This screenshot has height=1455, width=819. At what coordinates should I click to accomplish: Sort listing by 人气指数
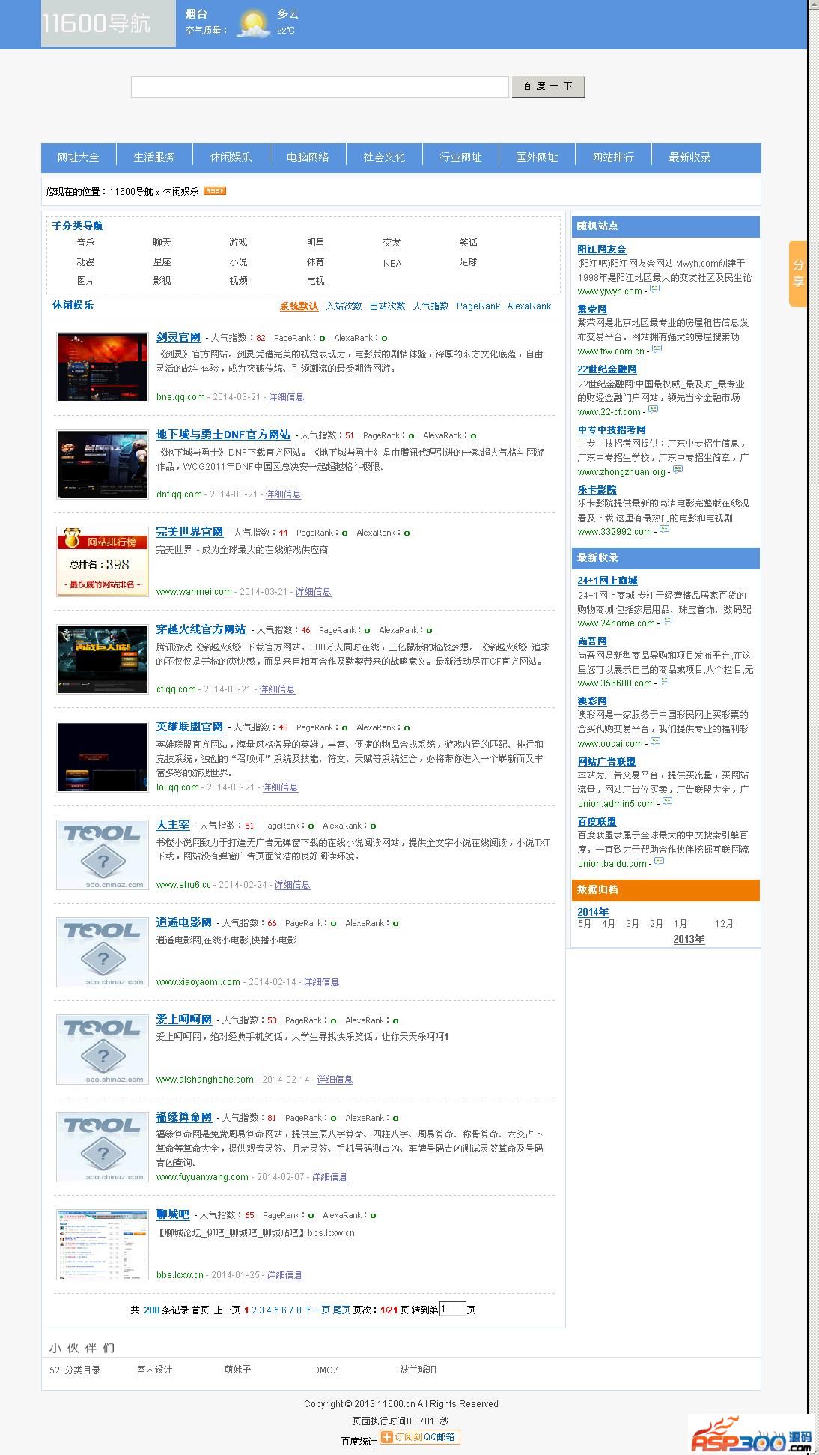point(430,306)
